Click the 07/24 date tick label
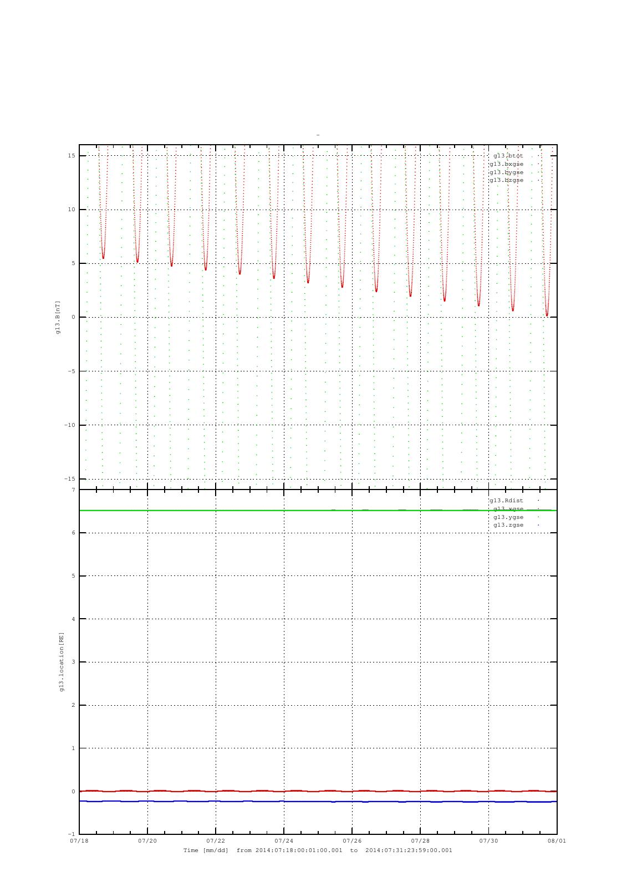The width and height of the screenshot is (627, 887). point(284,841)
